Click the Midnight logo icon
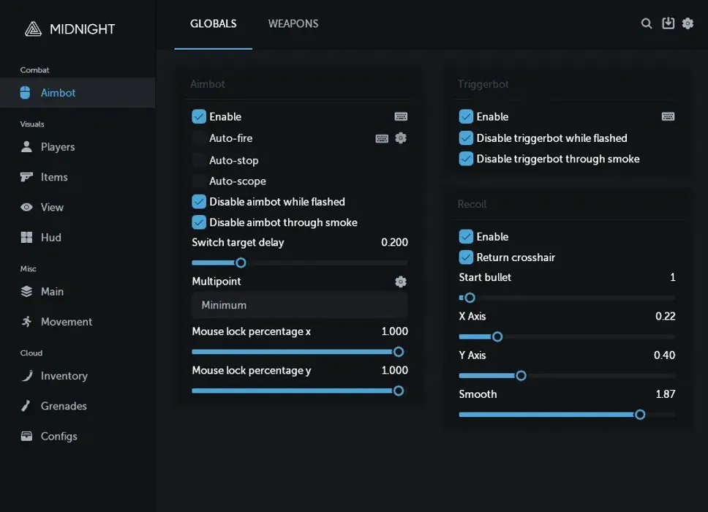 pyautogui.click(x=33, y=29)
